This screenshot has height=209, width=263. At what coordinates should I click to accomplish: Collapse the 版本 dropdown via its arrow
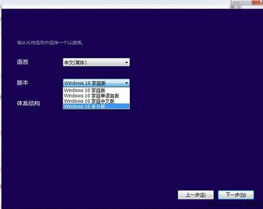(x=126, y=83)
